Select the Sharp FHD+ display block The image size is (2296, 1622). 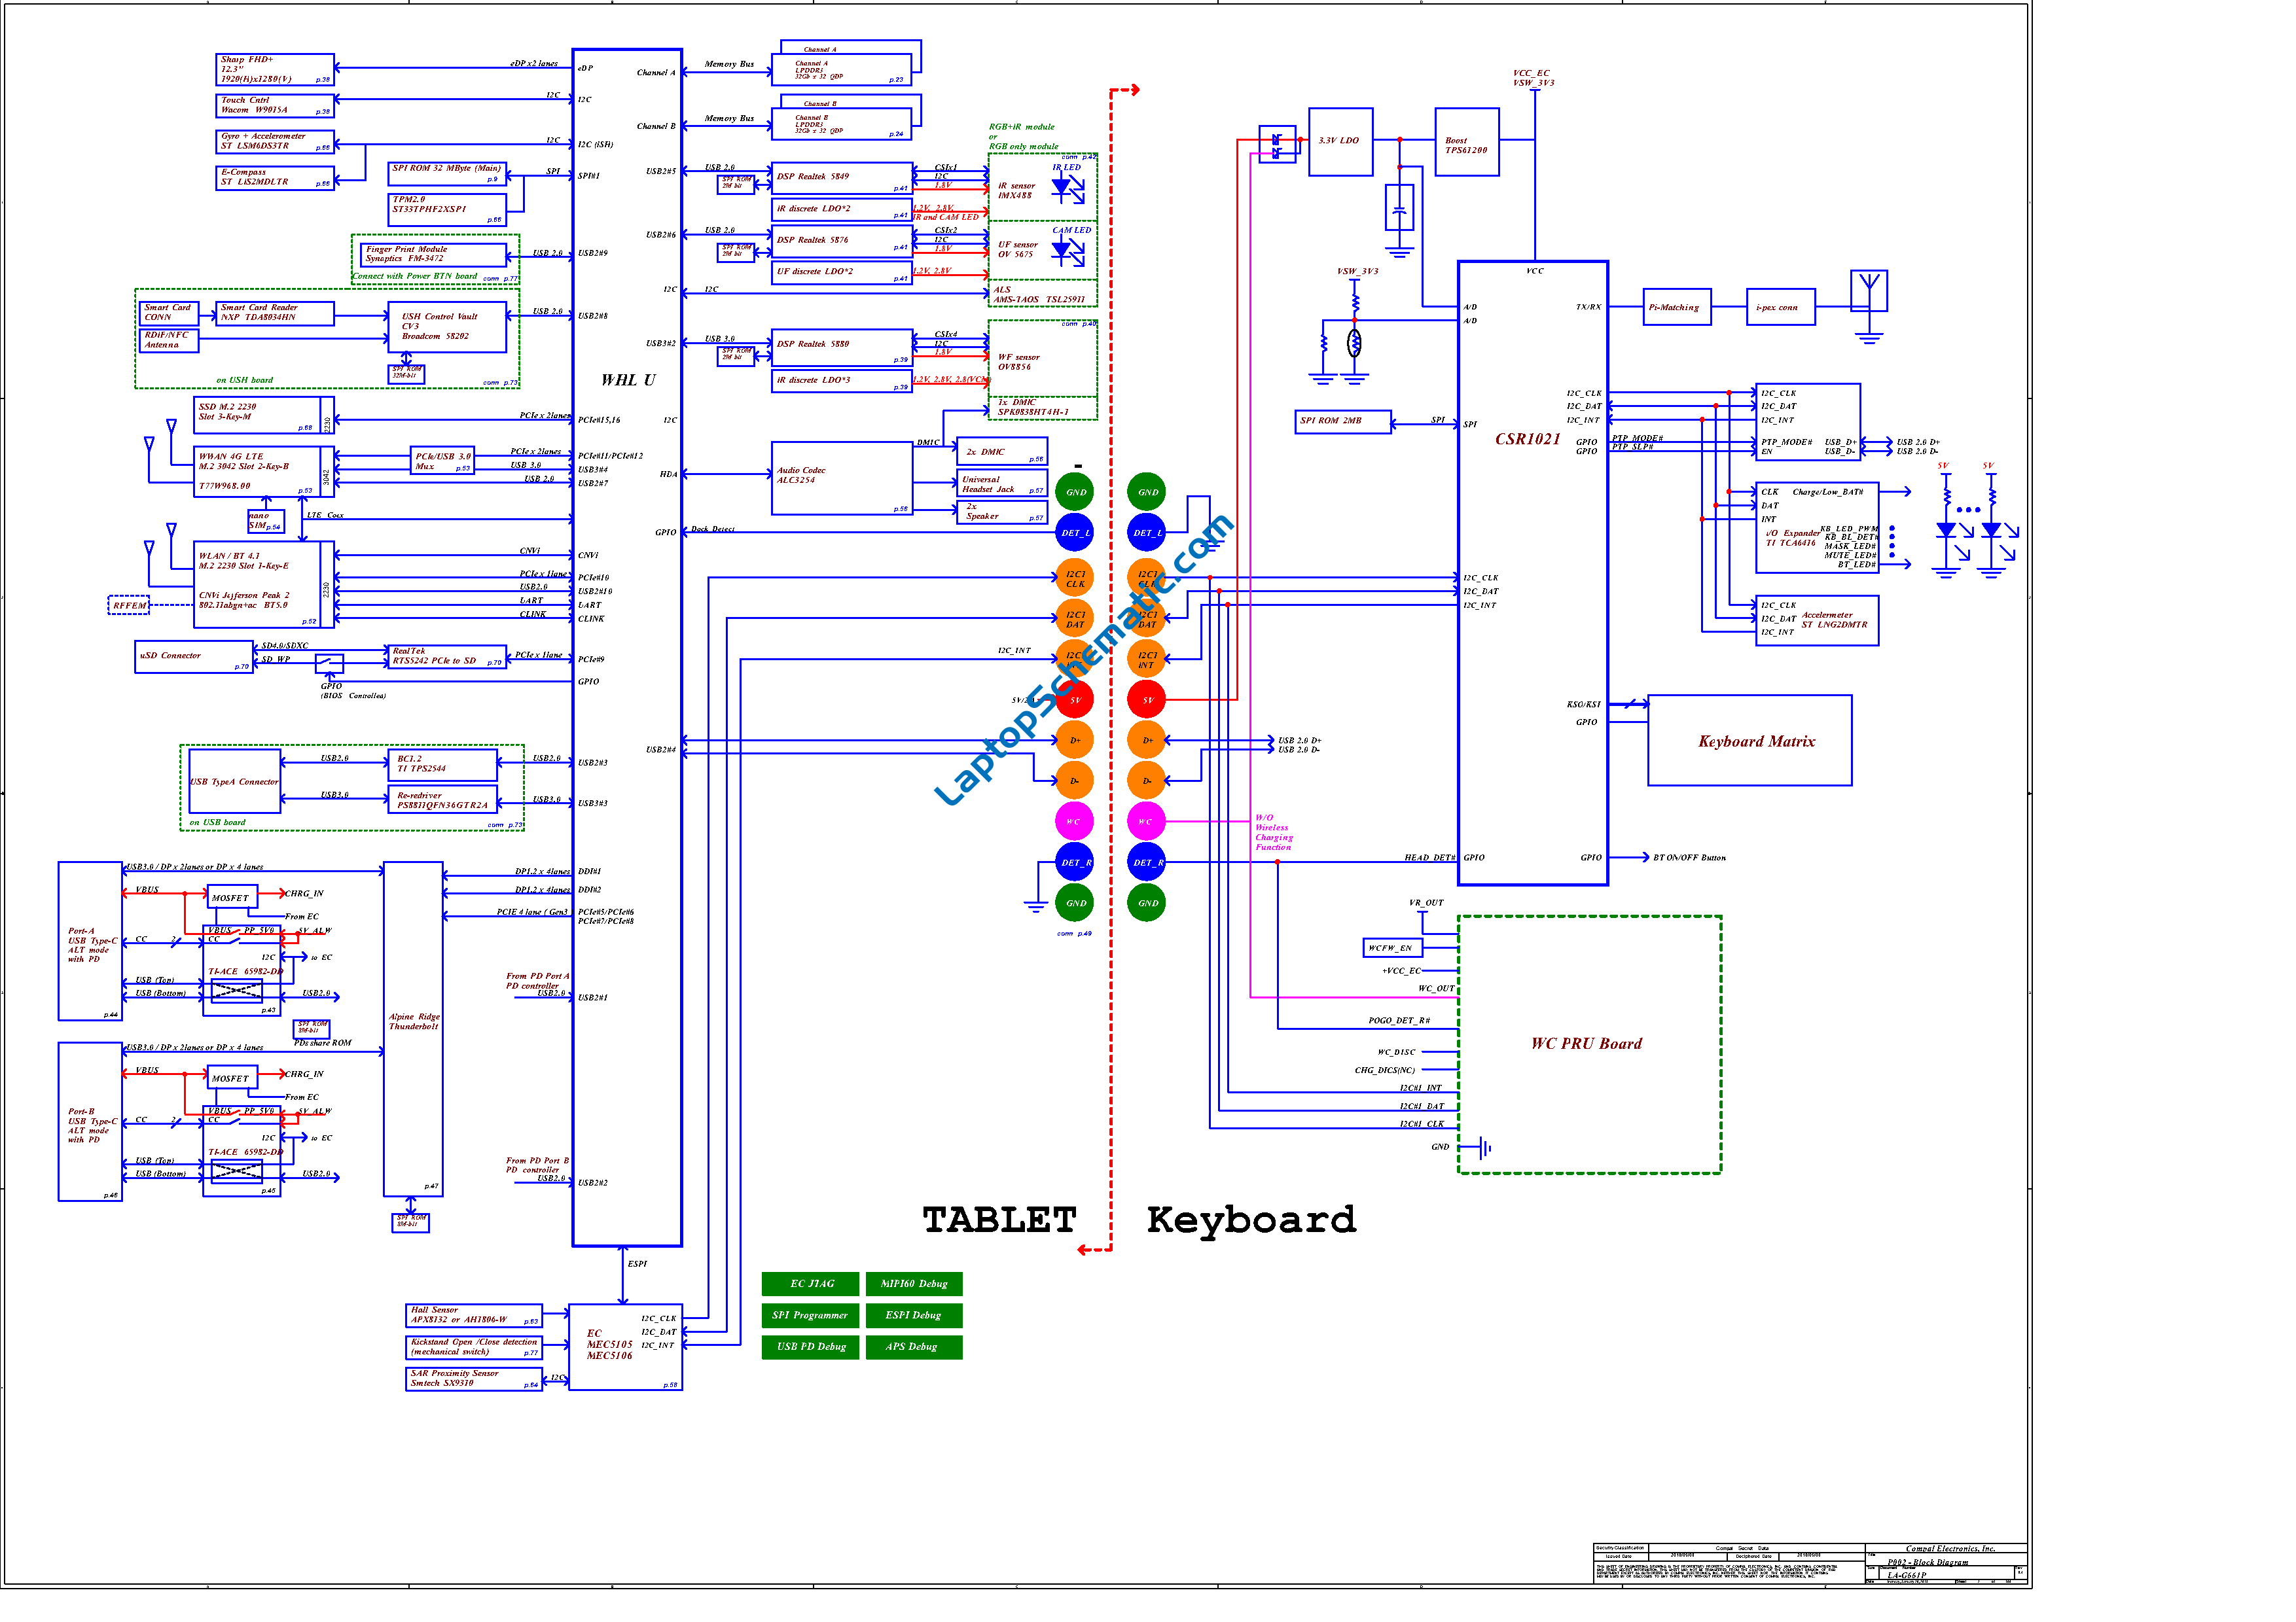coord(275,69)
